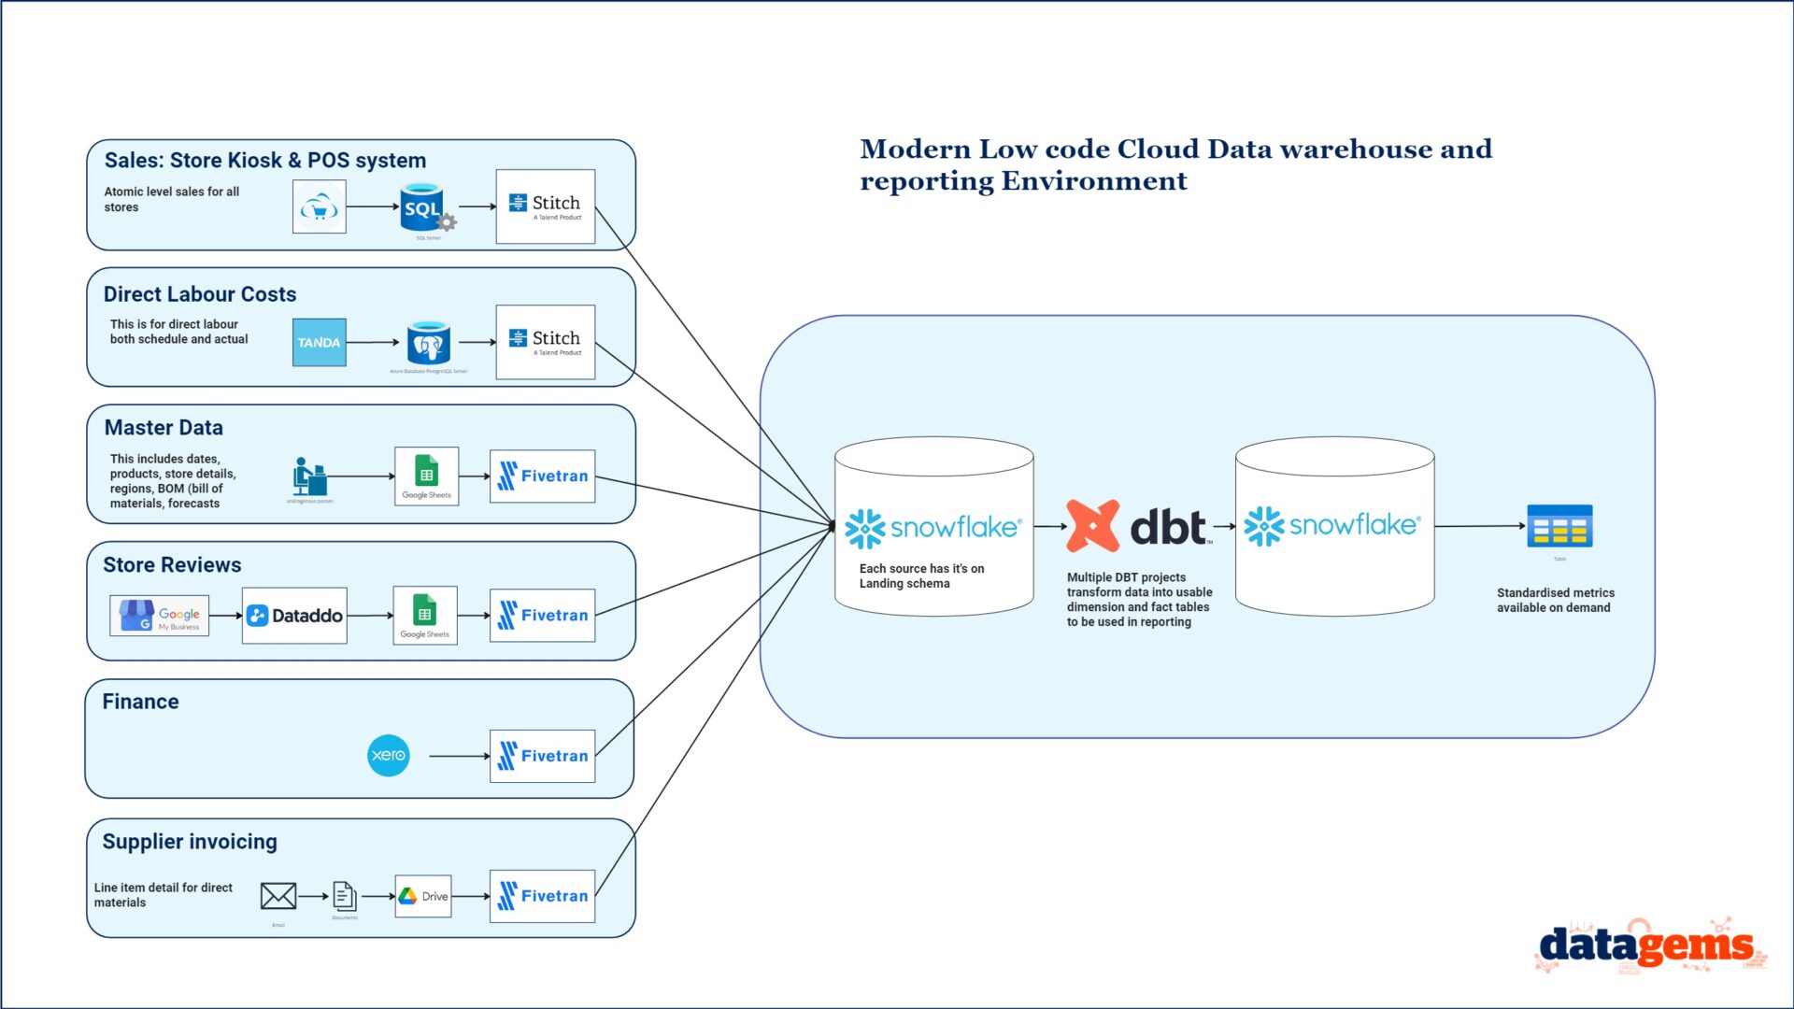Select the documents file icon

click(x=345, y=896)
